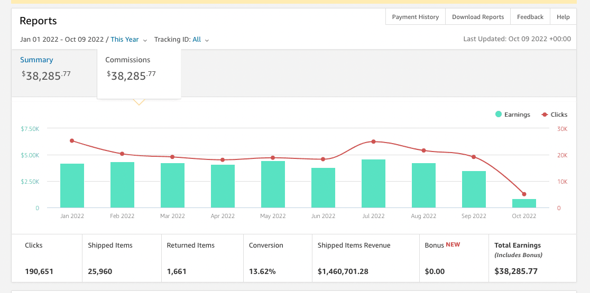
Task: Click the Oct 2022 earnings bar
Action: (x=524, y=203)
